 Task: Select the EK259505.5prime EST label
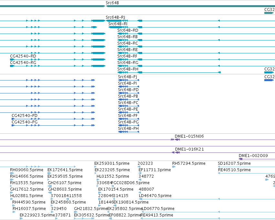[65, 177]
